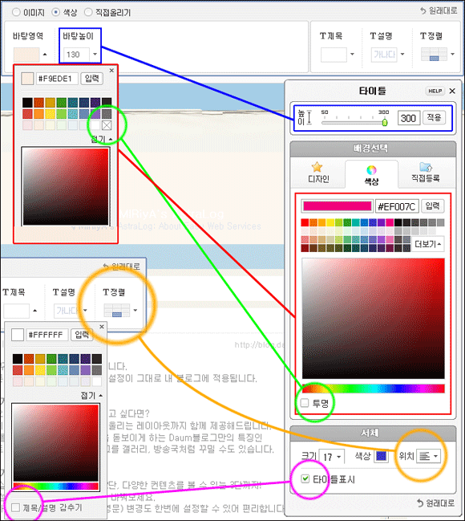Click the red gradient area in #F9EDE1 picker
The height and width of the screenshot is (521, 465).
[66, 186]
